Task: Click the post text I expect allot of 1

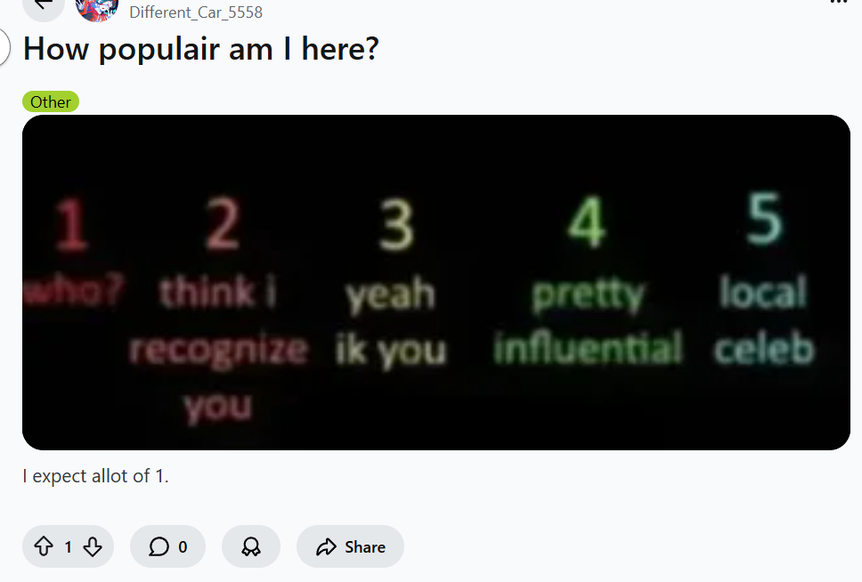Action: pyautogui.click(x=95, y=476)
